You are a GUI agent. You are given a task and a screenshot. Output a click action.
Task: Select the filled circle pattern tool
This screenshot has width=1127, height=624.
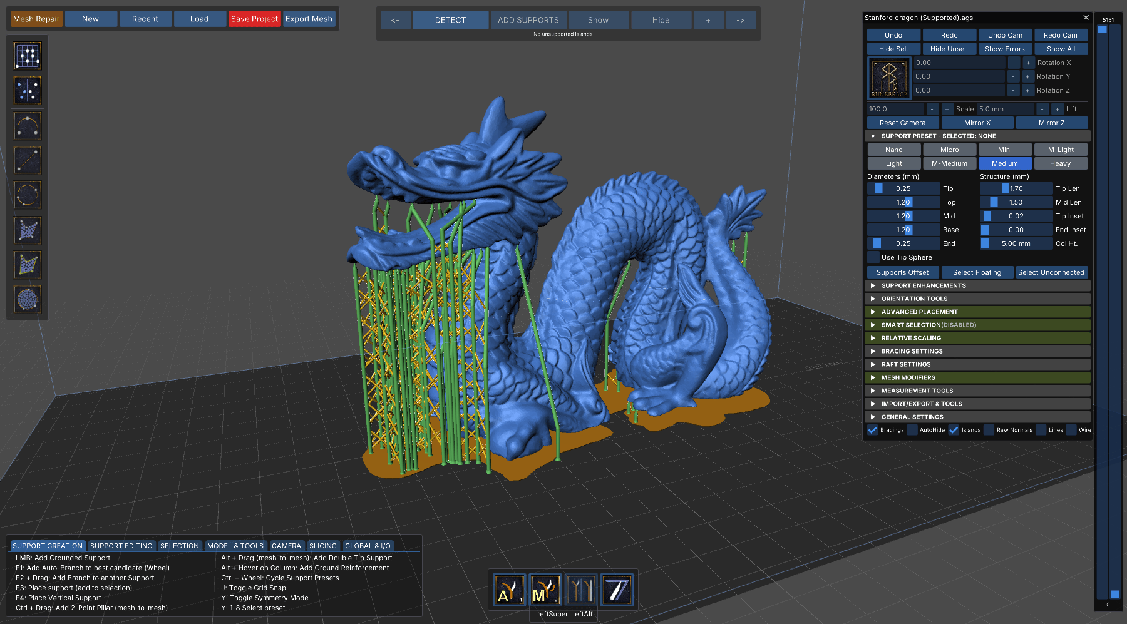[28, 300]
